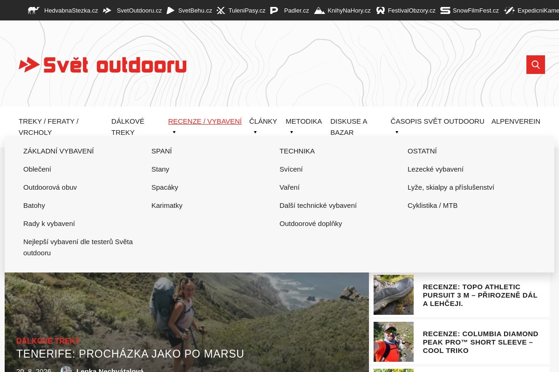Expand the Metodika dropdown arrow
The image size is (559, 372).
coord(292,132)
